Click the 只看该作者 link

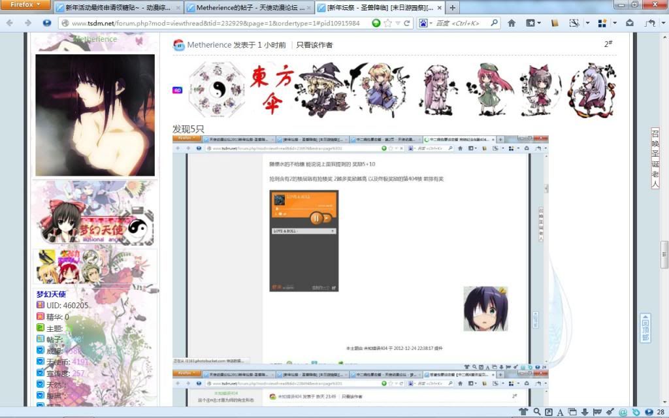pos(314,45)
